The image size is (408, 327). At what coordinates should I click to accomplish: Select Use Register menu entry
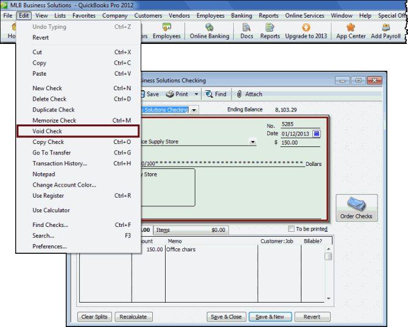(x=78, y=196)
